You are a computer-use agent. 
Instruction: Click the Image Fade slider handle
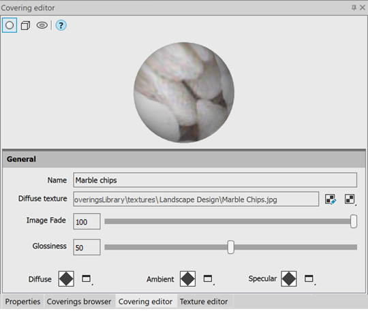pos(354,221)
